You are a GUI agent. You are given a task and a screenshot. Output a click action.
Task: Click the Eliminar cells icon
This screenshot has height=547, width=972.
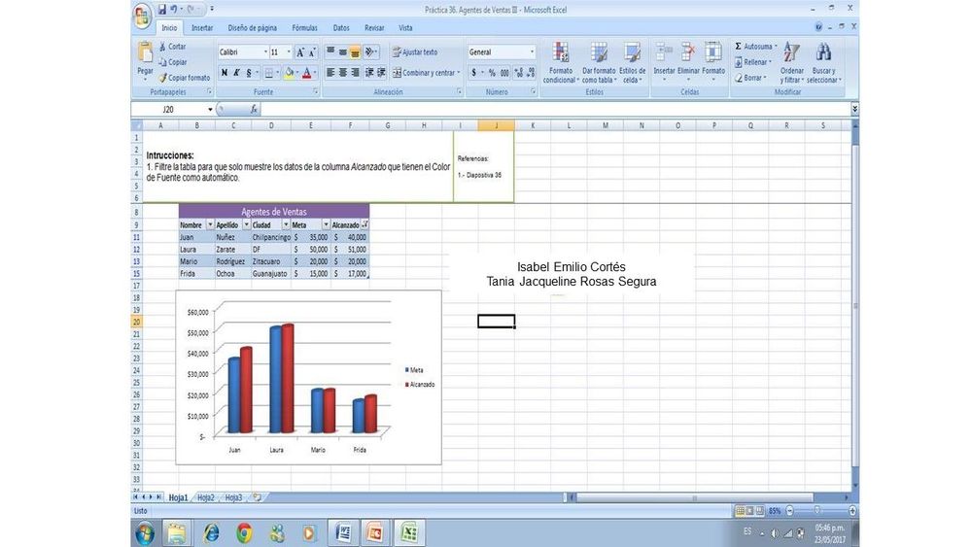point(688,53)
